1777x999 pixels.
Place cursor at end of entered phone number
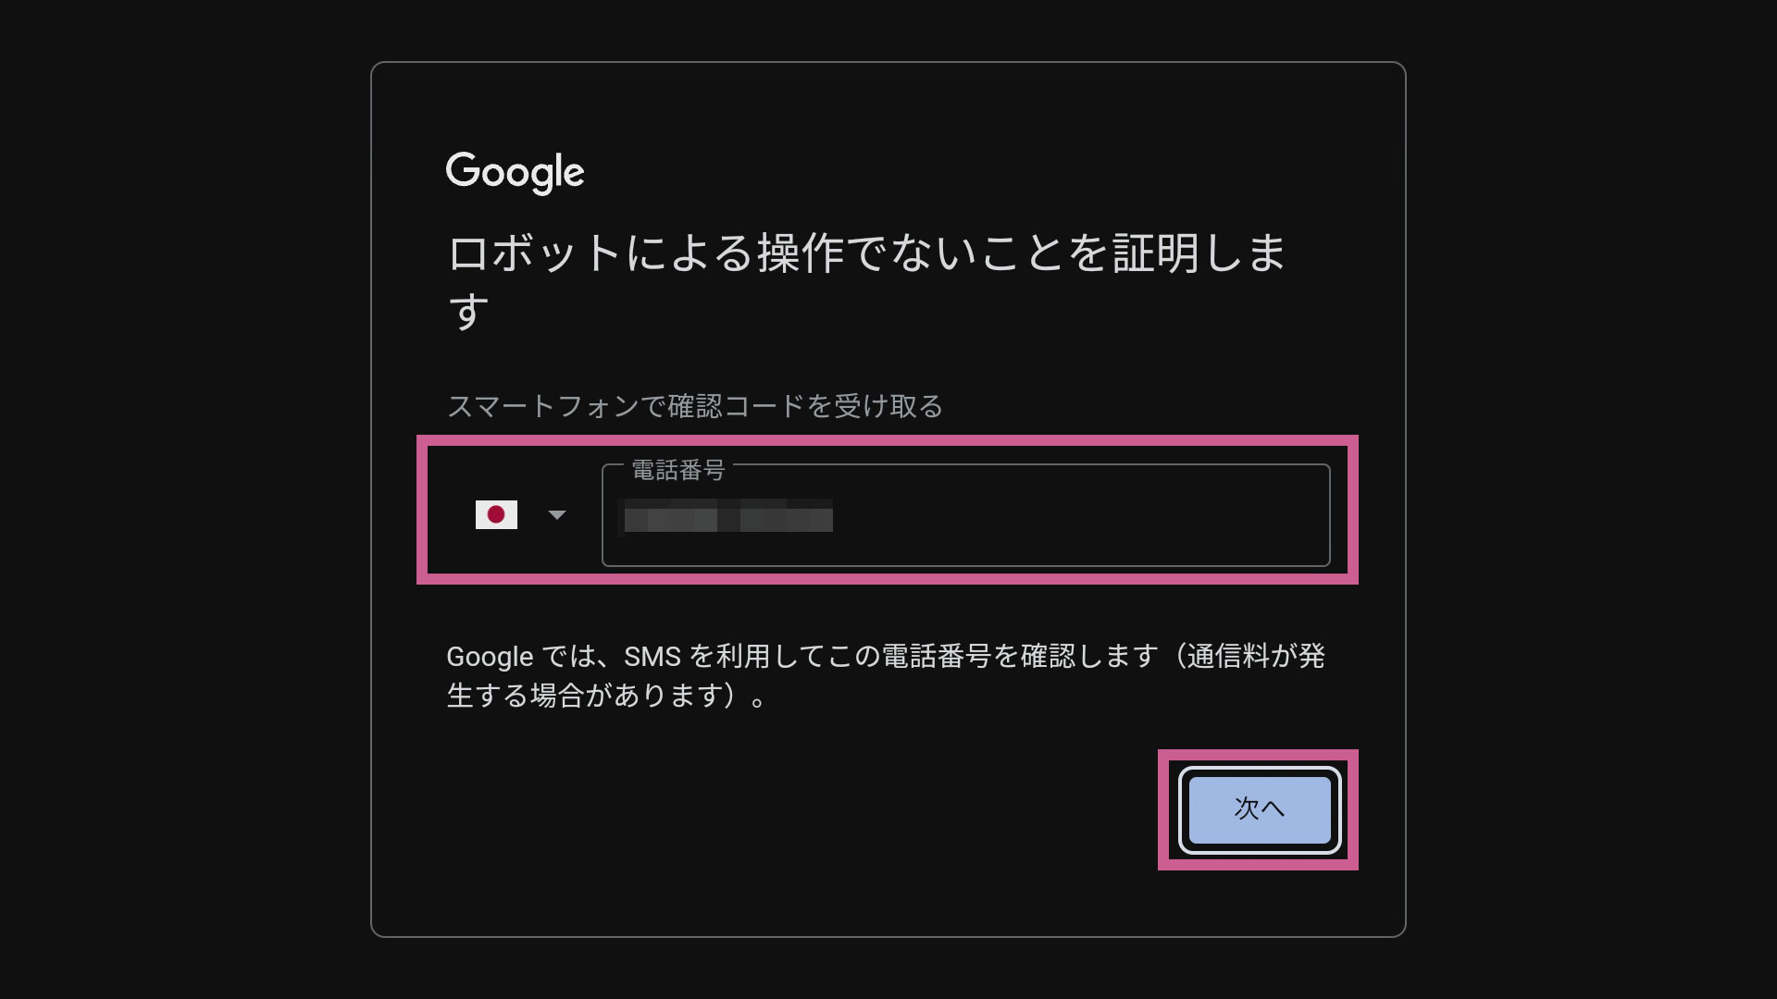(835, 515)
